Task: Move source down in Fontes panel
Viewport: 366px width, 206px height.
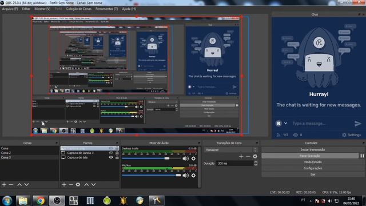Action: pyautogui.click(x=93, y=185)
